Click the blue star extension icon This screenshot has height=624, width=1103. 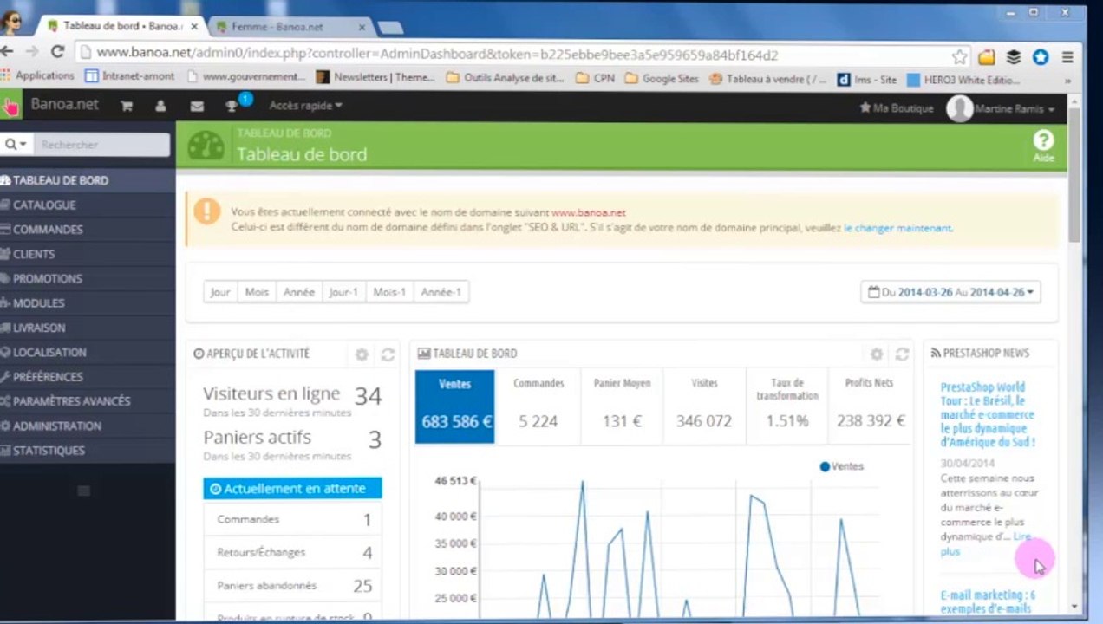pos(1041,57)
